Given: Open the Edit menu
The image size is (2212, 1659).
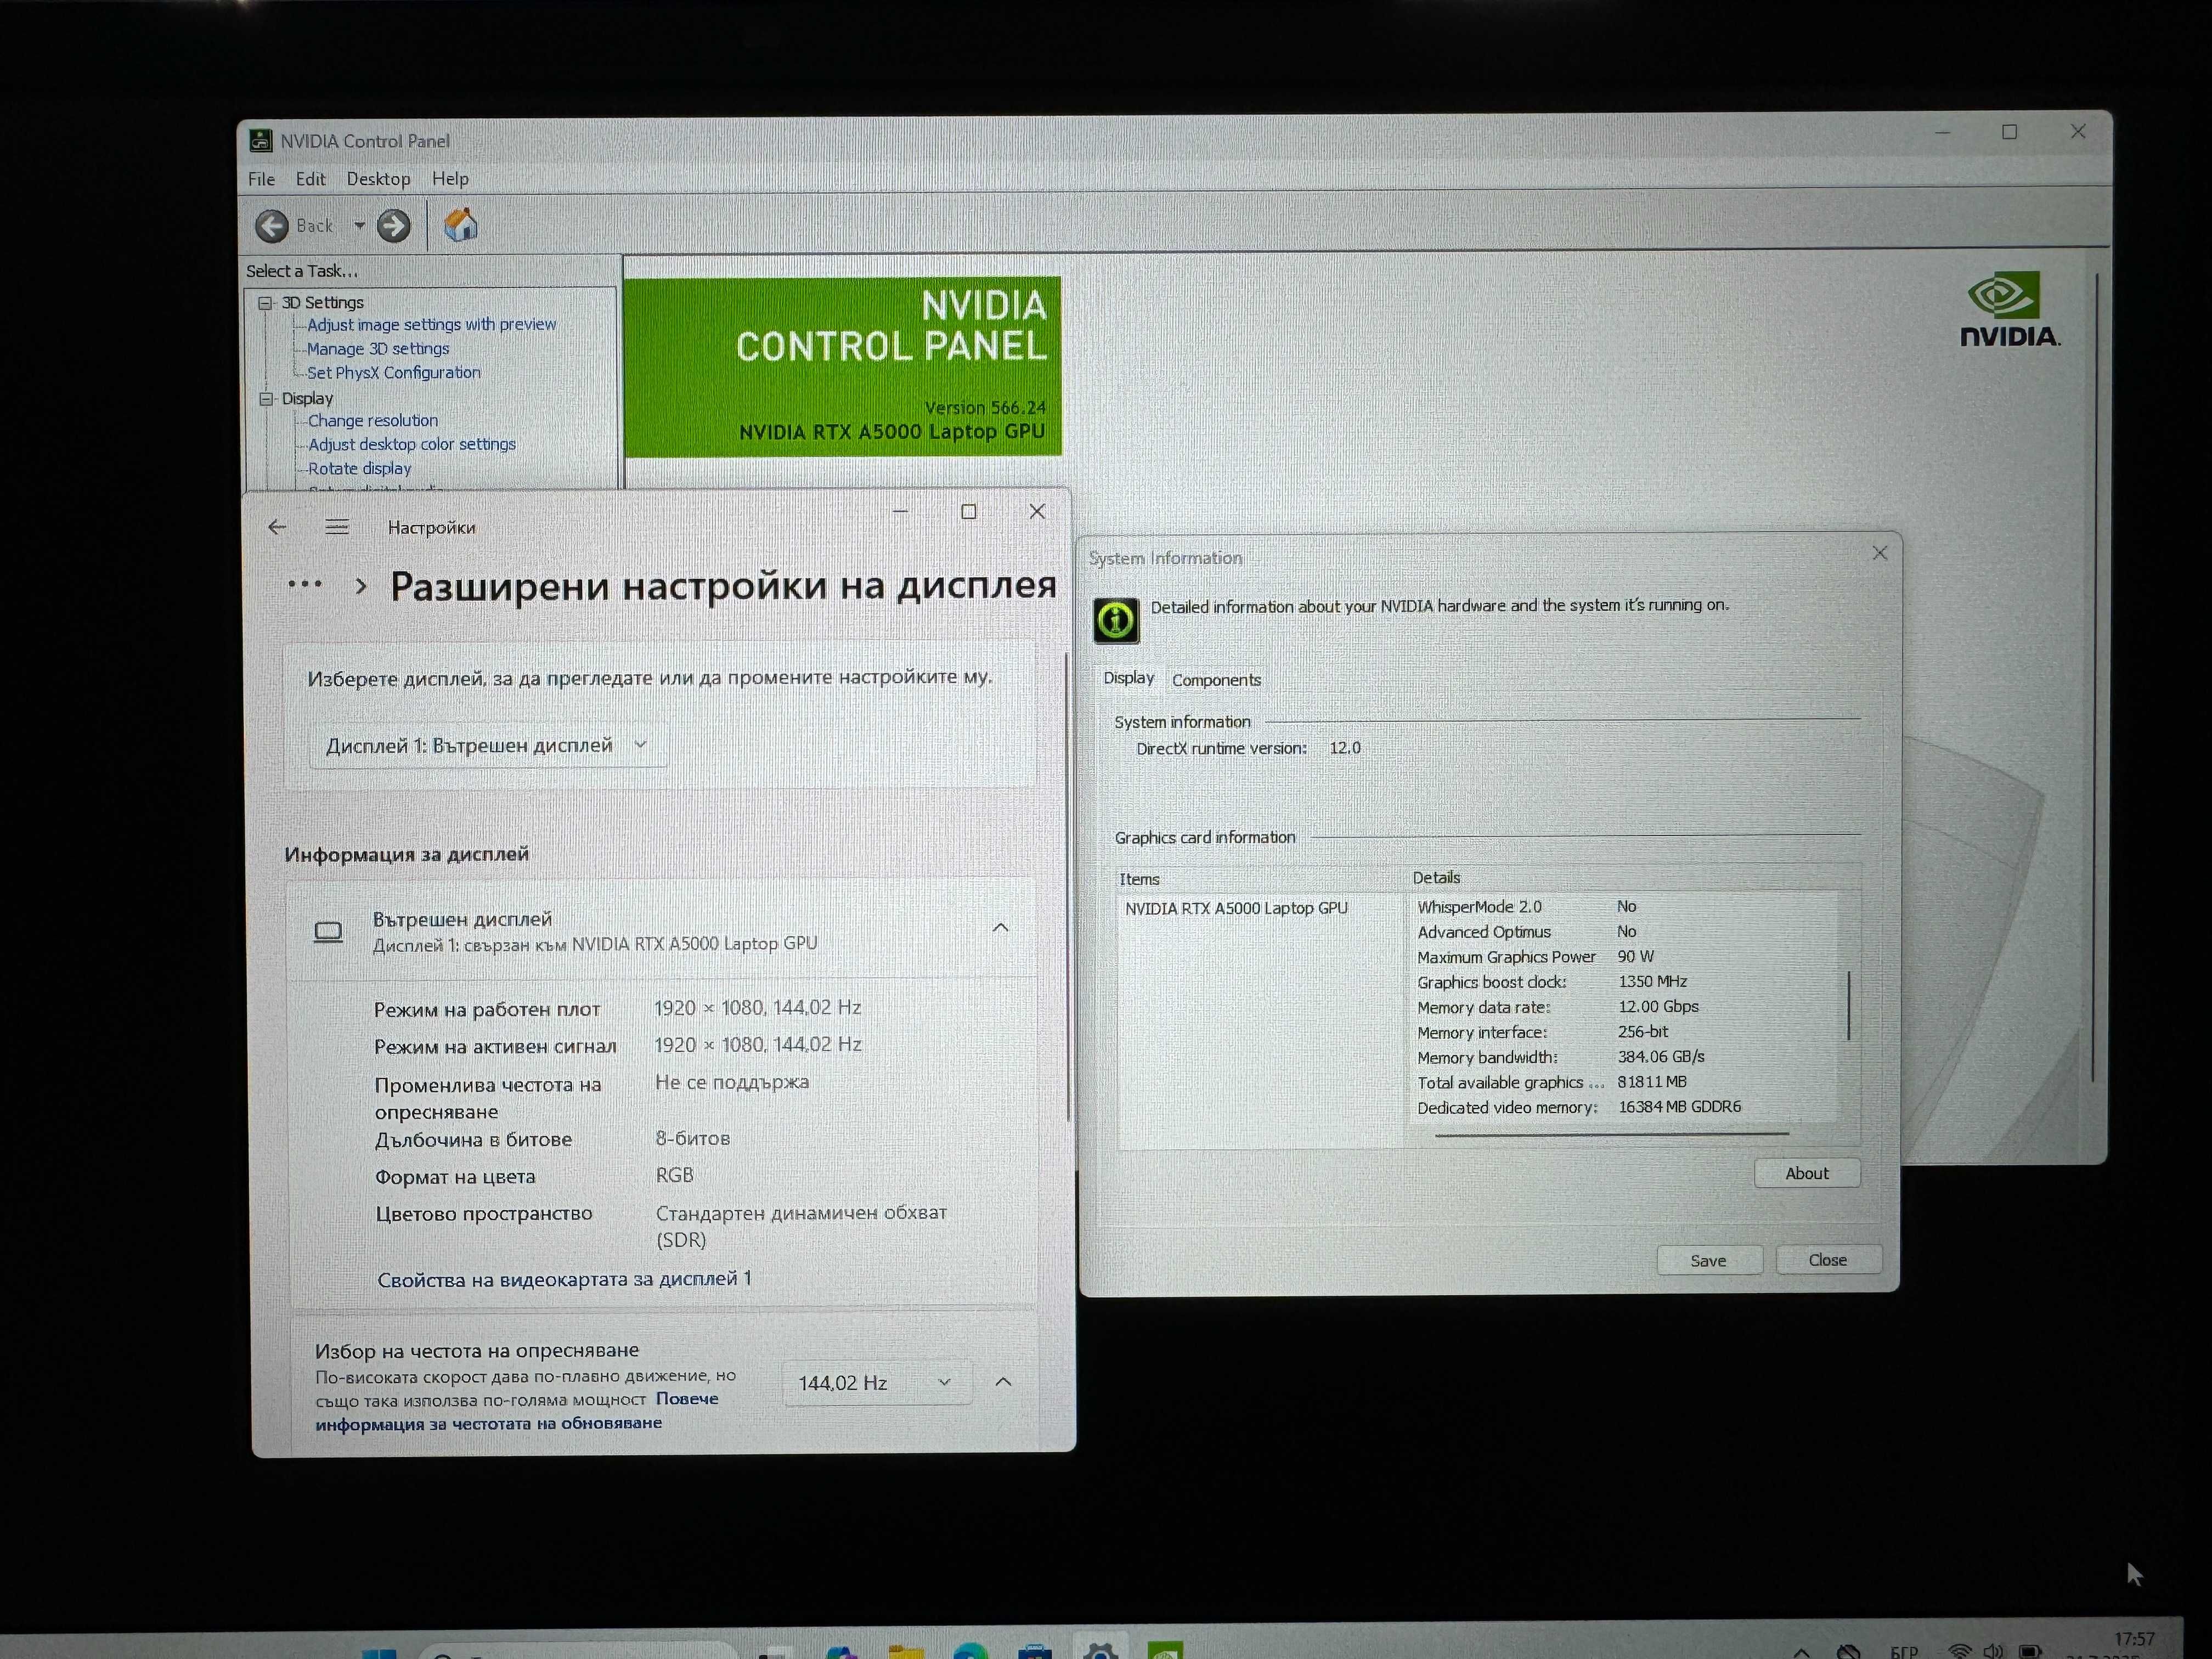Looking at the screenshot, I should coord(310,179).
